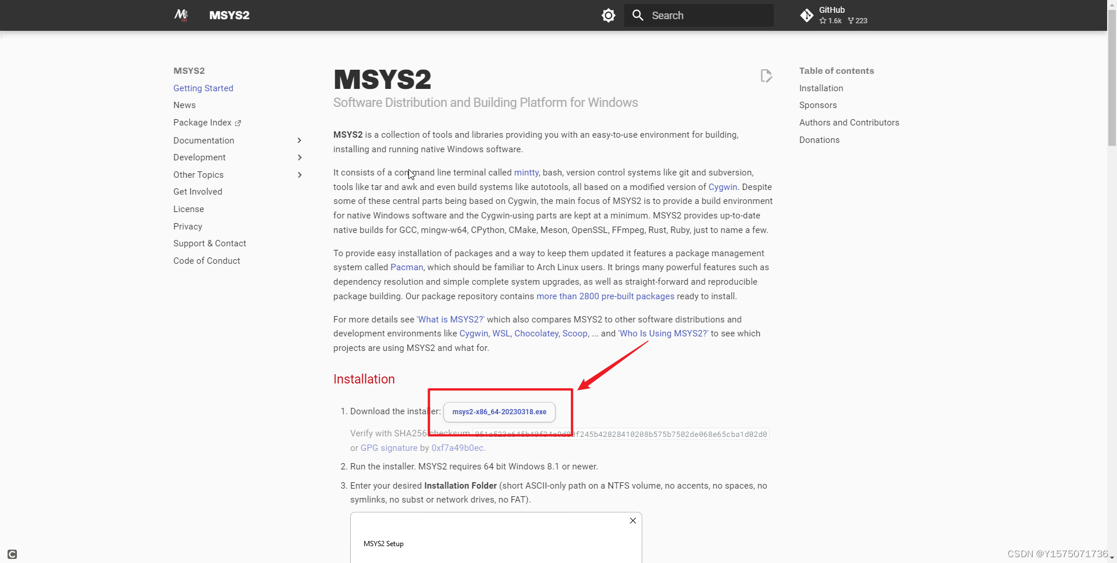
Task: Open the News sidebar item
Action: click(184, 105)
